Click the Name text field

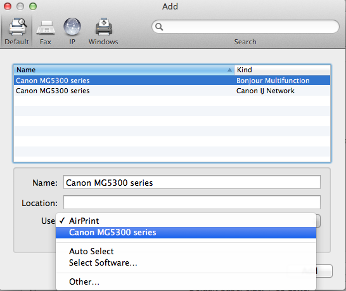(x=192, y=182)
